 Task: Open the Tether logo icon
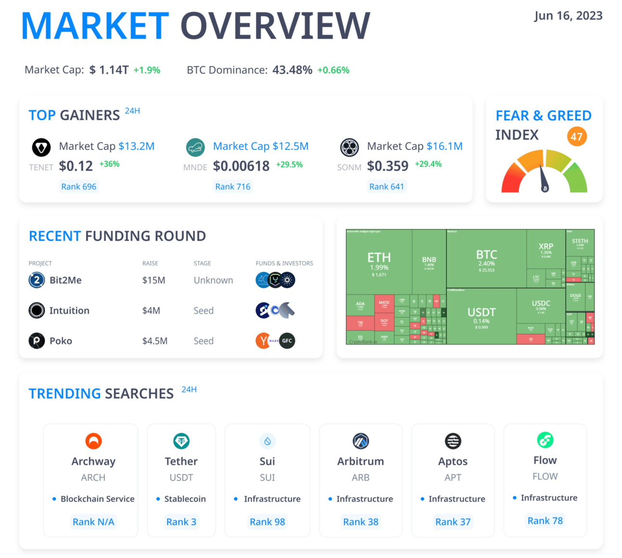tap(181, 441)
